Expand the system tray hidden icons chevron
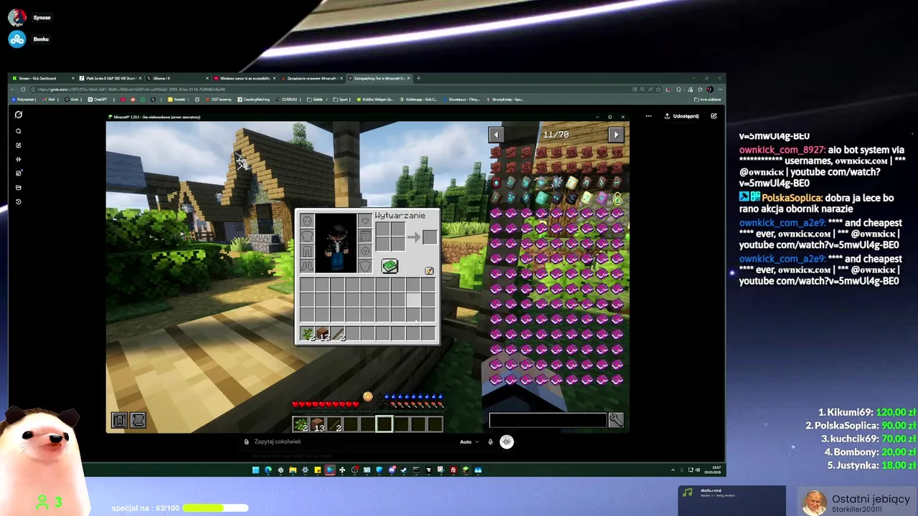 click(673, 470)
